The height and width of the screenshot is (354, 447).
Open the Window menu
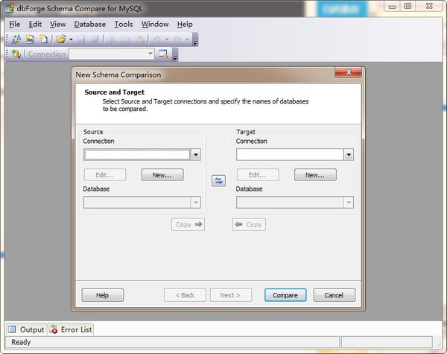[155, 25]
